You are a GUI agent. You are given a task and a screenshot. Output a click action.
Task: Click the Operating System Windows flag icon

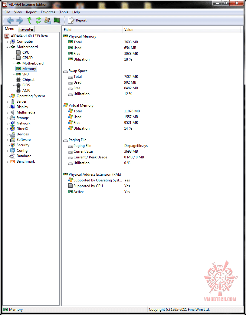13,96
